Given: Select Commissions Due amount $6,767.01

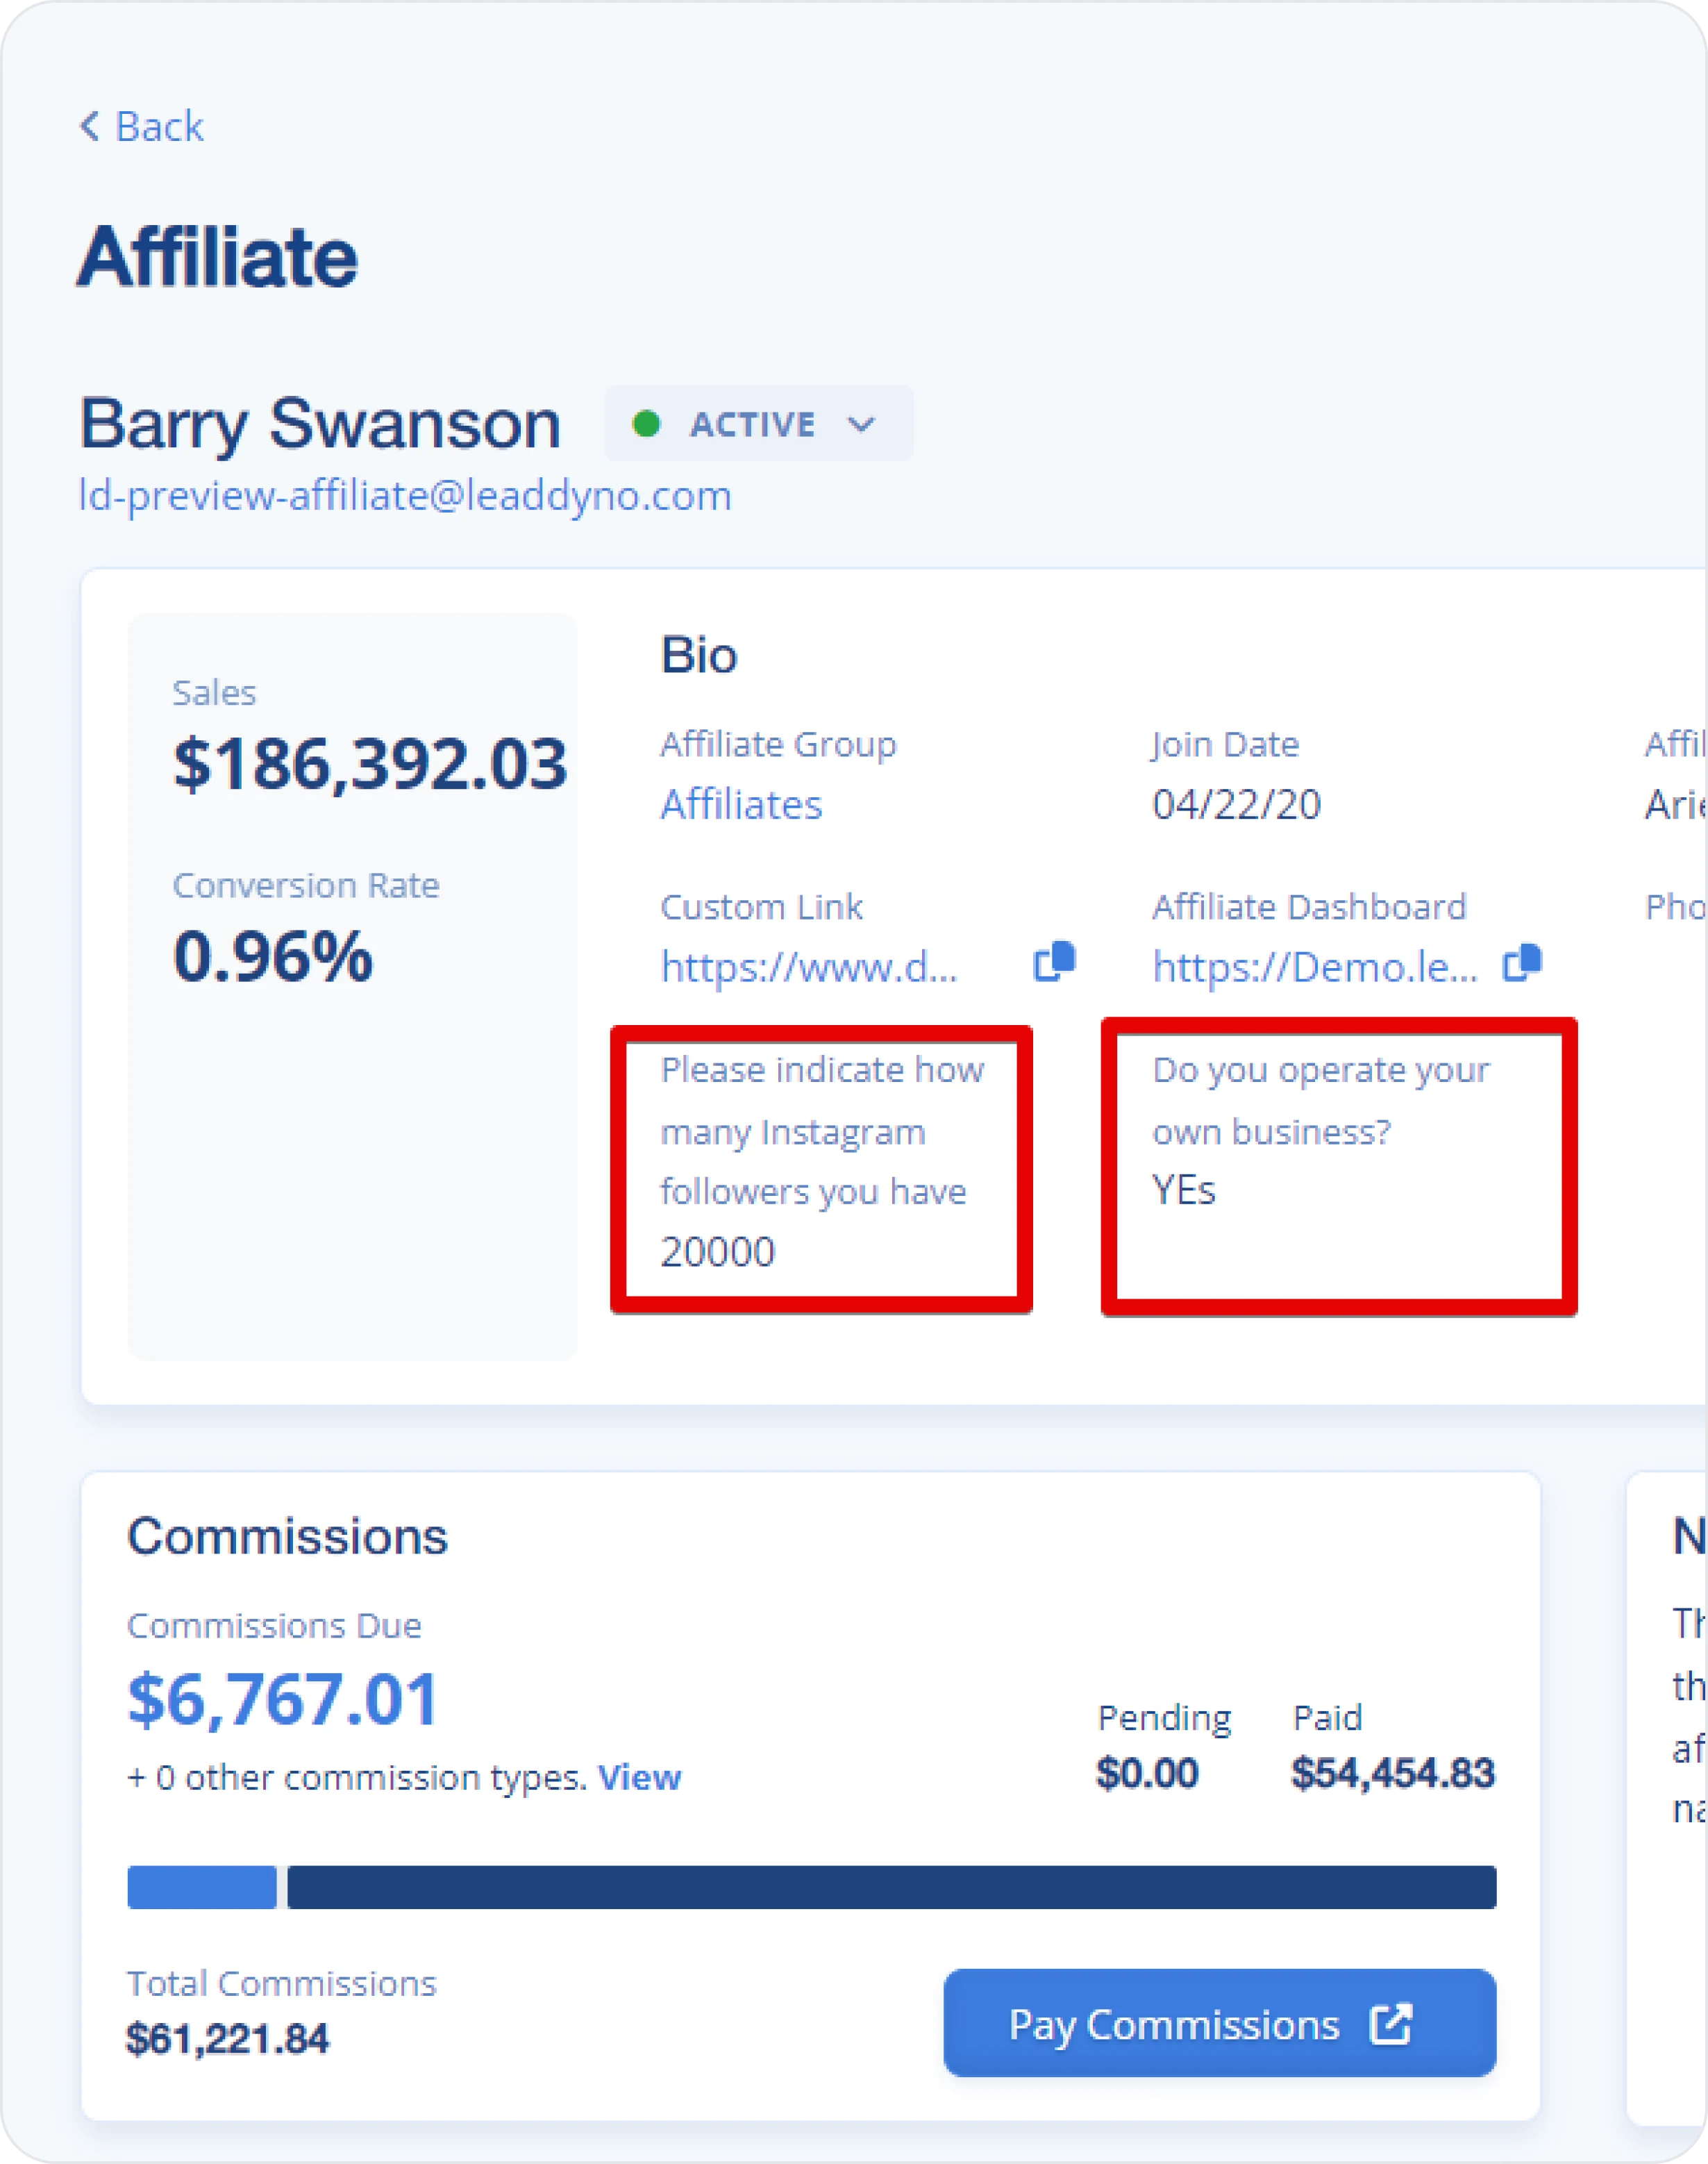Looking at the screenshot, I should (x=283, y=1700).
